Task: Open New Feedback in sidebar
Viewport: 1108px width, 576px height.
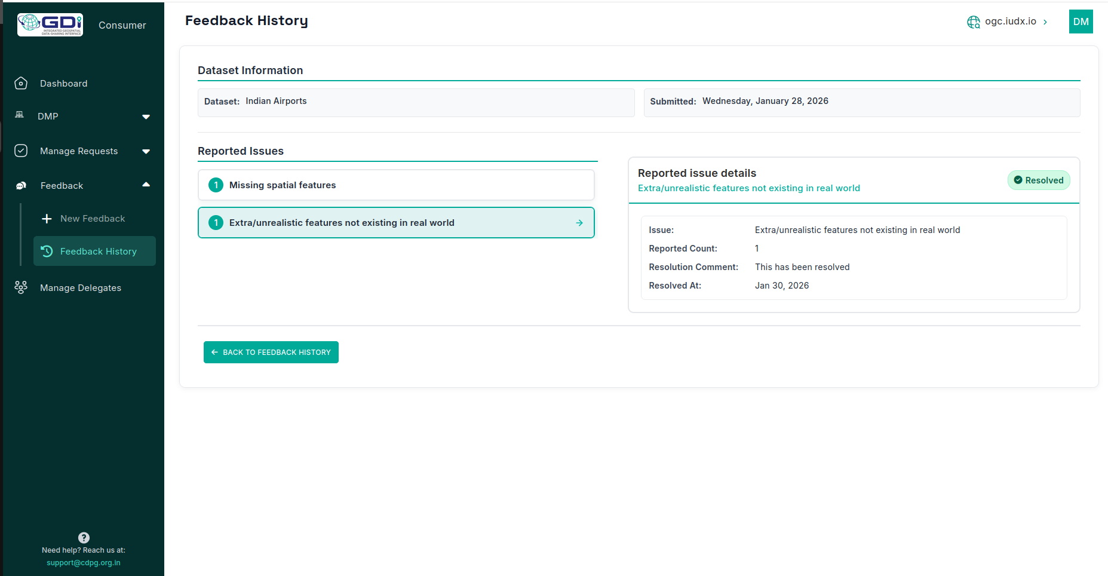Action: [x=93, y=219]
